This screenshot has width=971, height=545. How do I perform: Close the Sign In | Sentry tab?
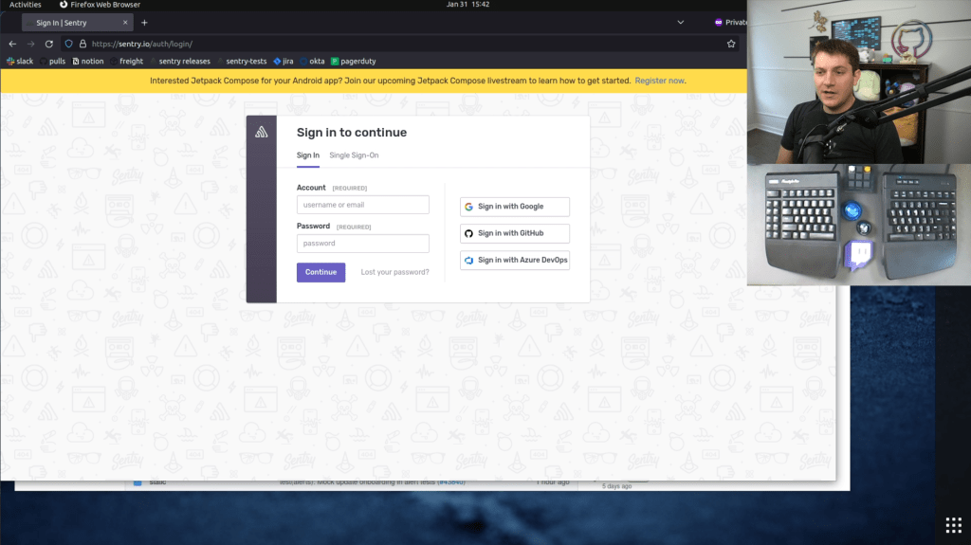coord(125,23)
